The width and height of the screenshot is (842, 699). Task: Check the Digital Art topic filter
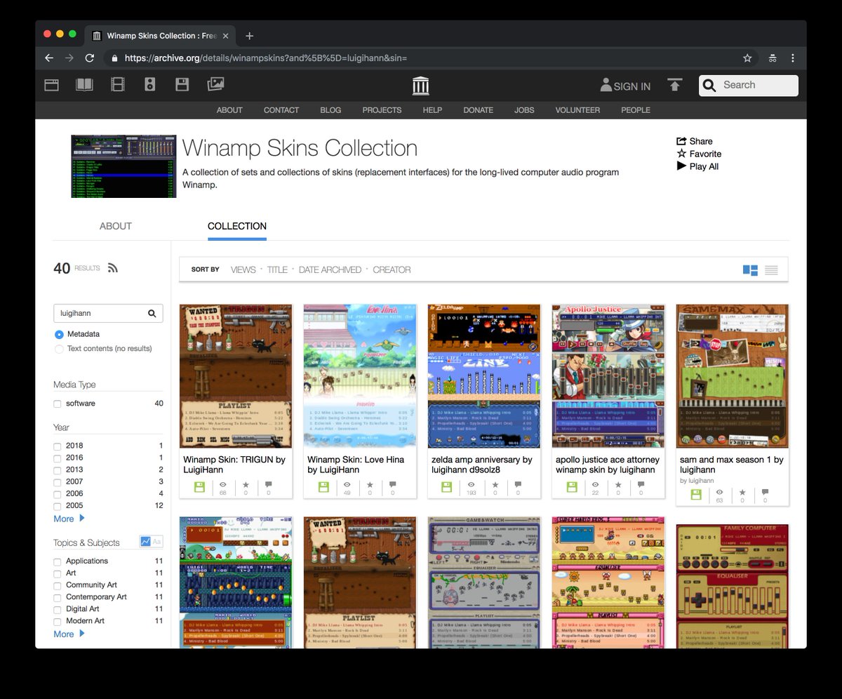58,609
